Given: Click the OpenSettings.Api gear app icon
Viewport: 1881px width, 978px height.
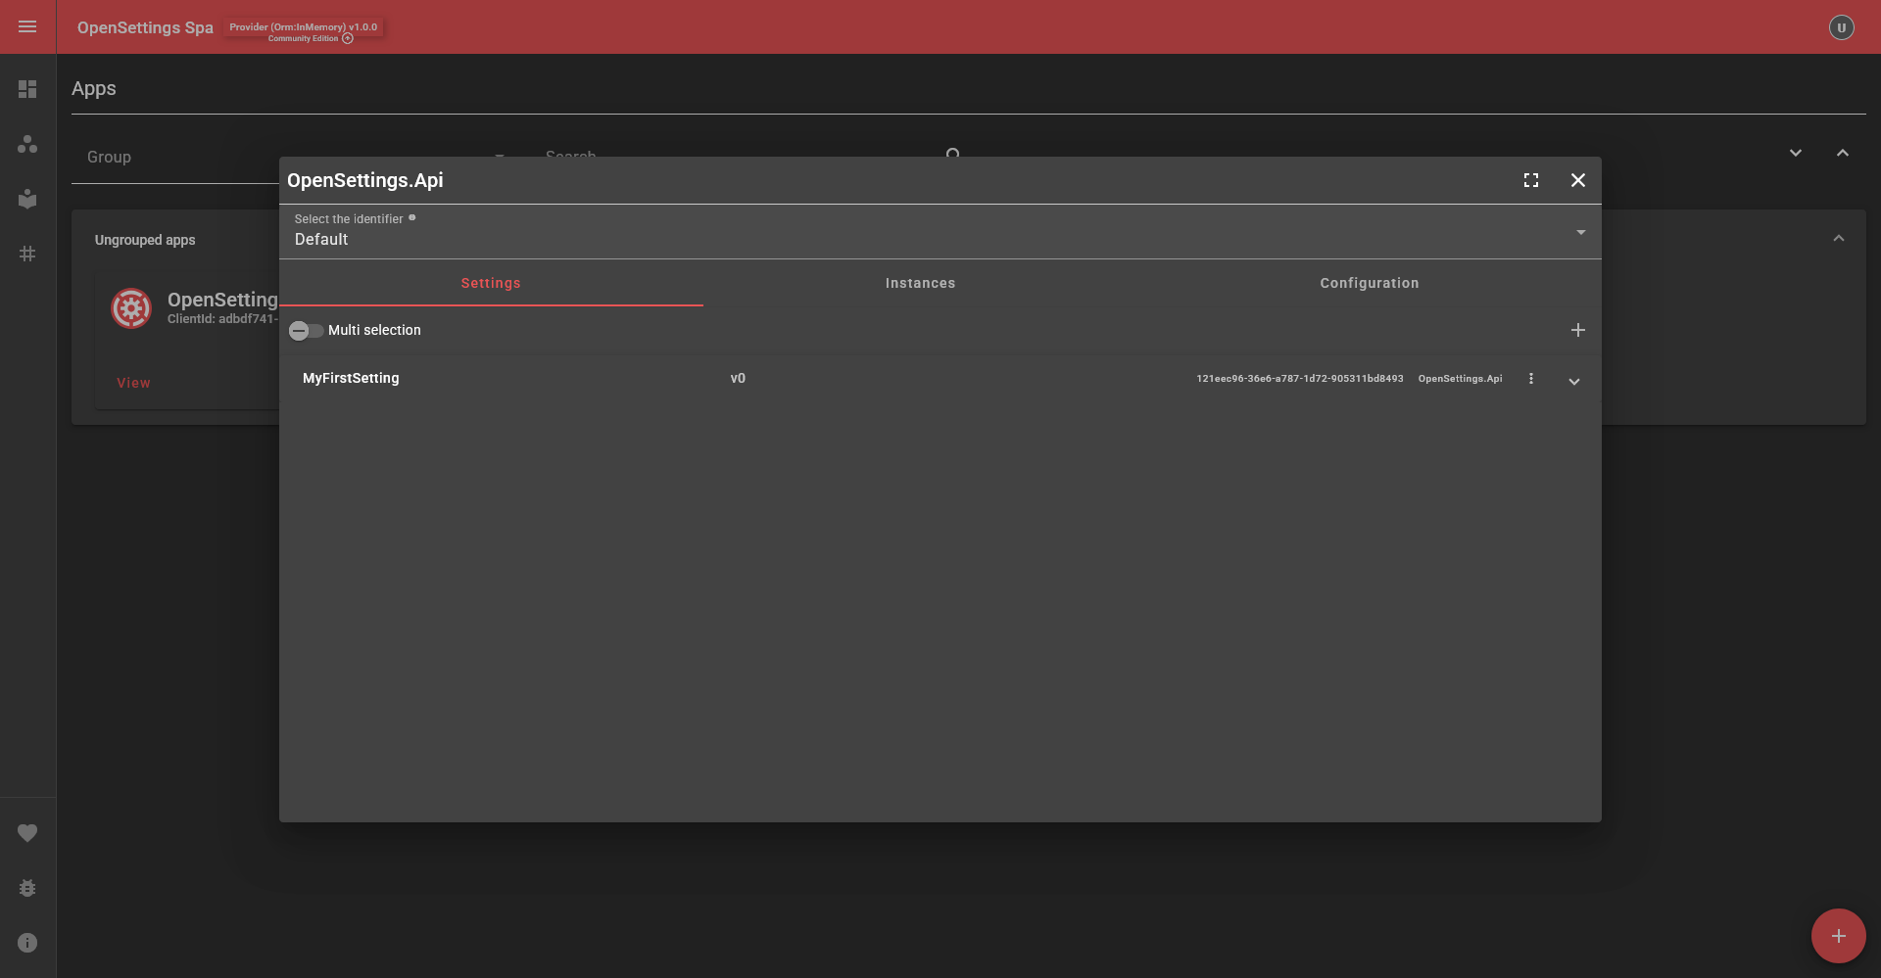Looking at the screenshot, I should (x=130, y=307).
